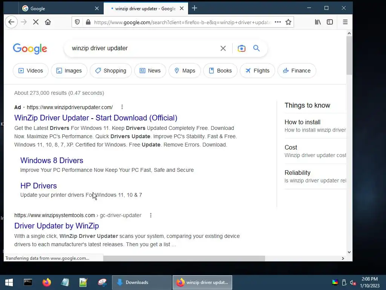Go to Google homepage via logo
Viewport: 386px width, 290px height.
tap(30, 49)
